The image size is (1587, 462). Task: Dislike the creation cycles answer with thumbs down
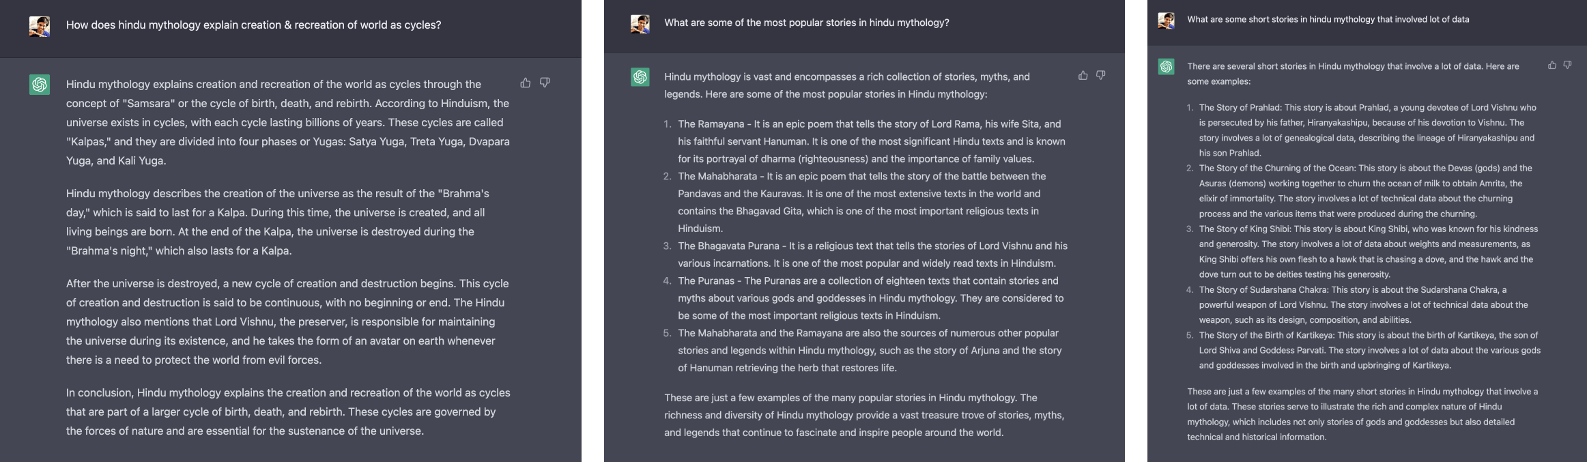545,83
